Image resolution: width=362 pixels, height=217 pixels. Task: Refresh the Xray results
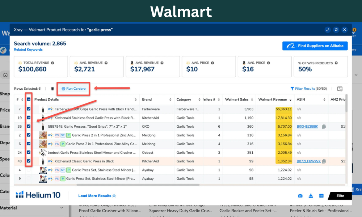336,30
